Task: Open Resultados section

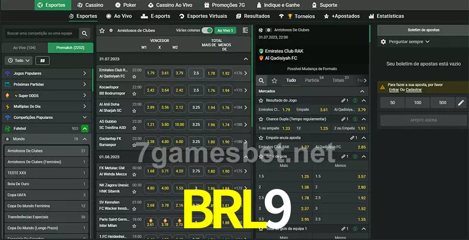Action: (x=253, y=16)
